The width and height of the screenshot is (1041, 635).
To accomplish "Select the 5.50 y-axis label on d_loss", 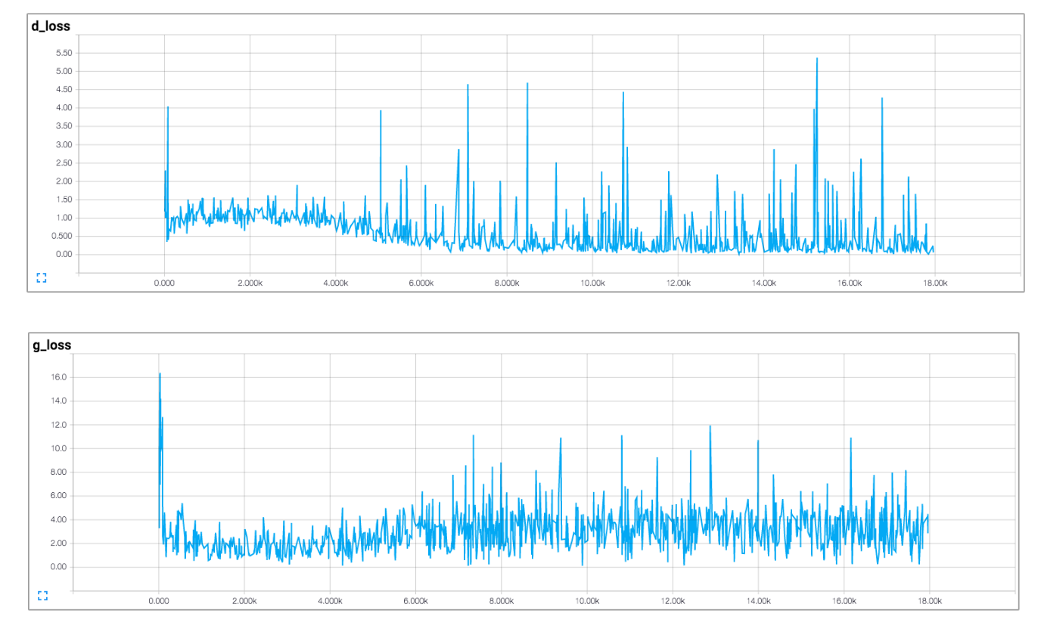I will (62, 53).
